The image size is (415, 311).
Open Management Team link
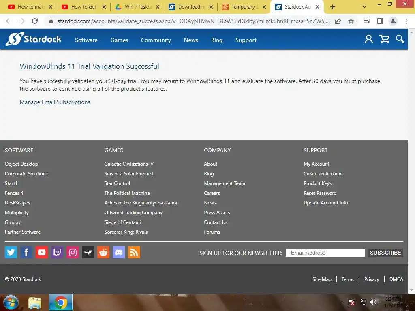pyautogui.click(x=225, y=183)
